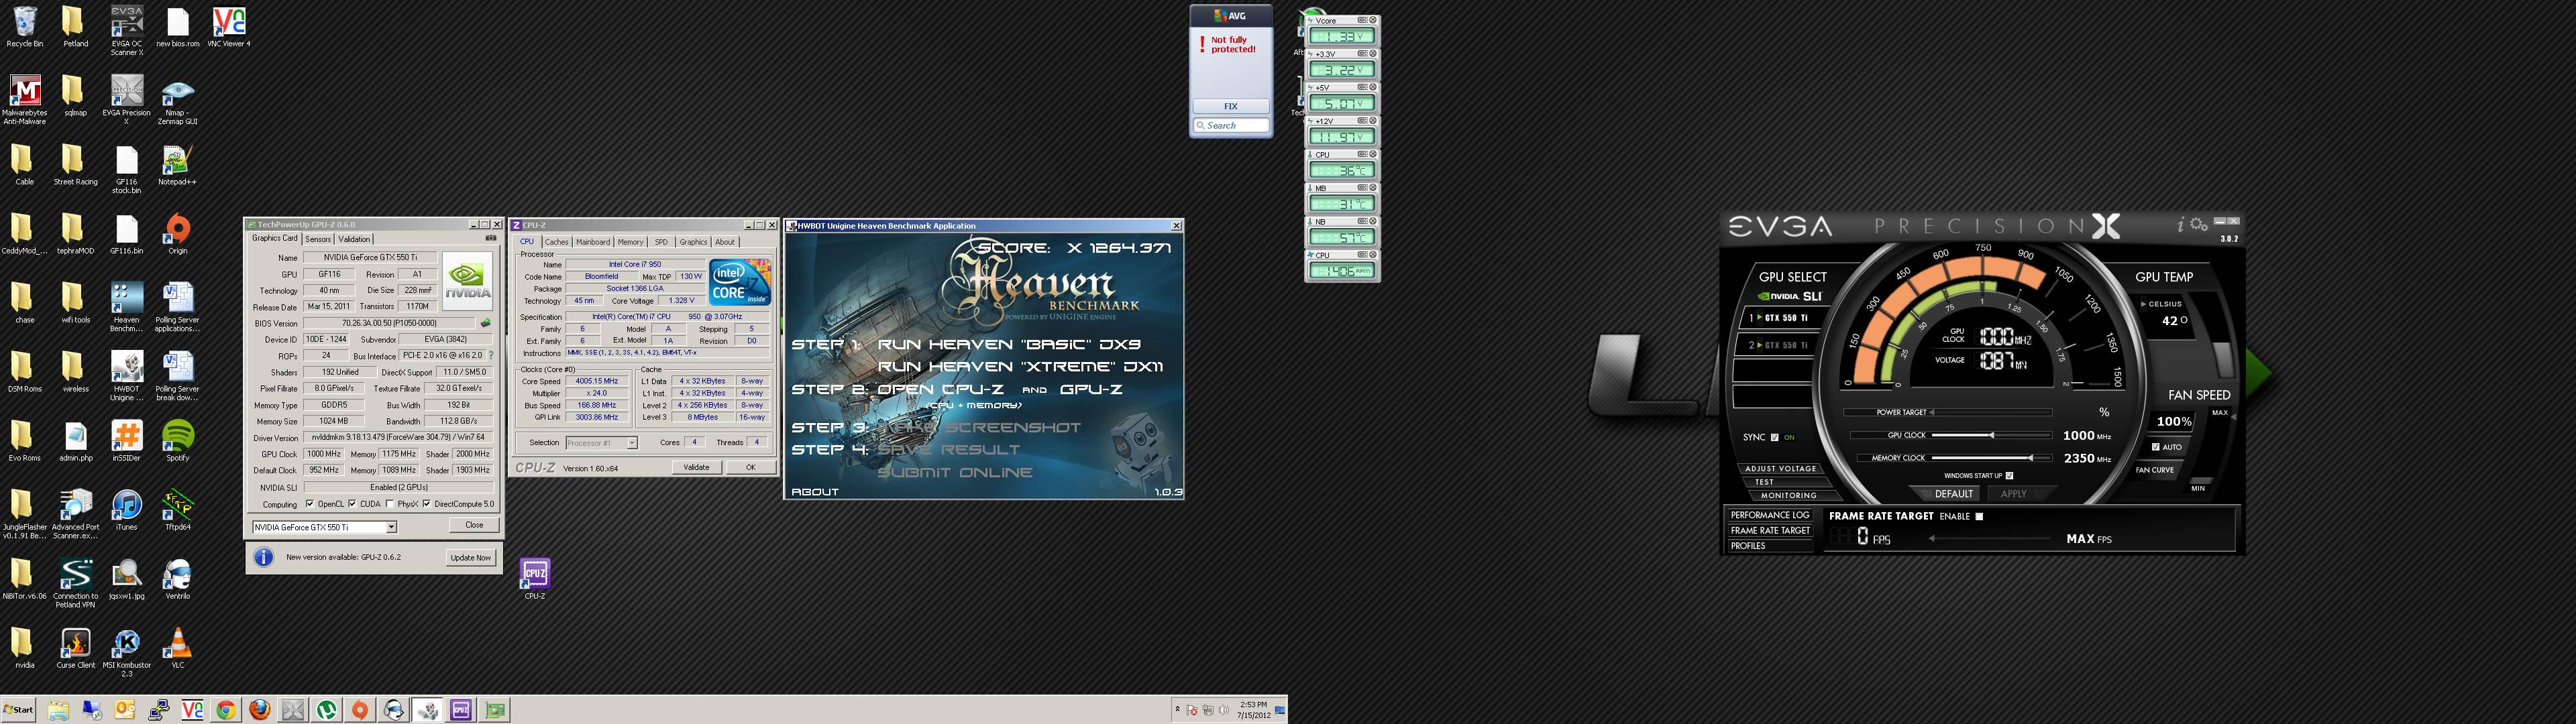Toggle the CUDA checkbox in GPU-Z
This screenshot has height=724, width=2576.
click(352, 504)
